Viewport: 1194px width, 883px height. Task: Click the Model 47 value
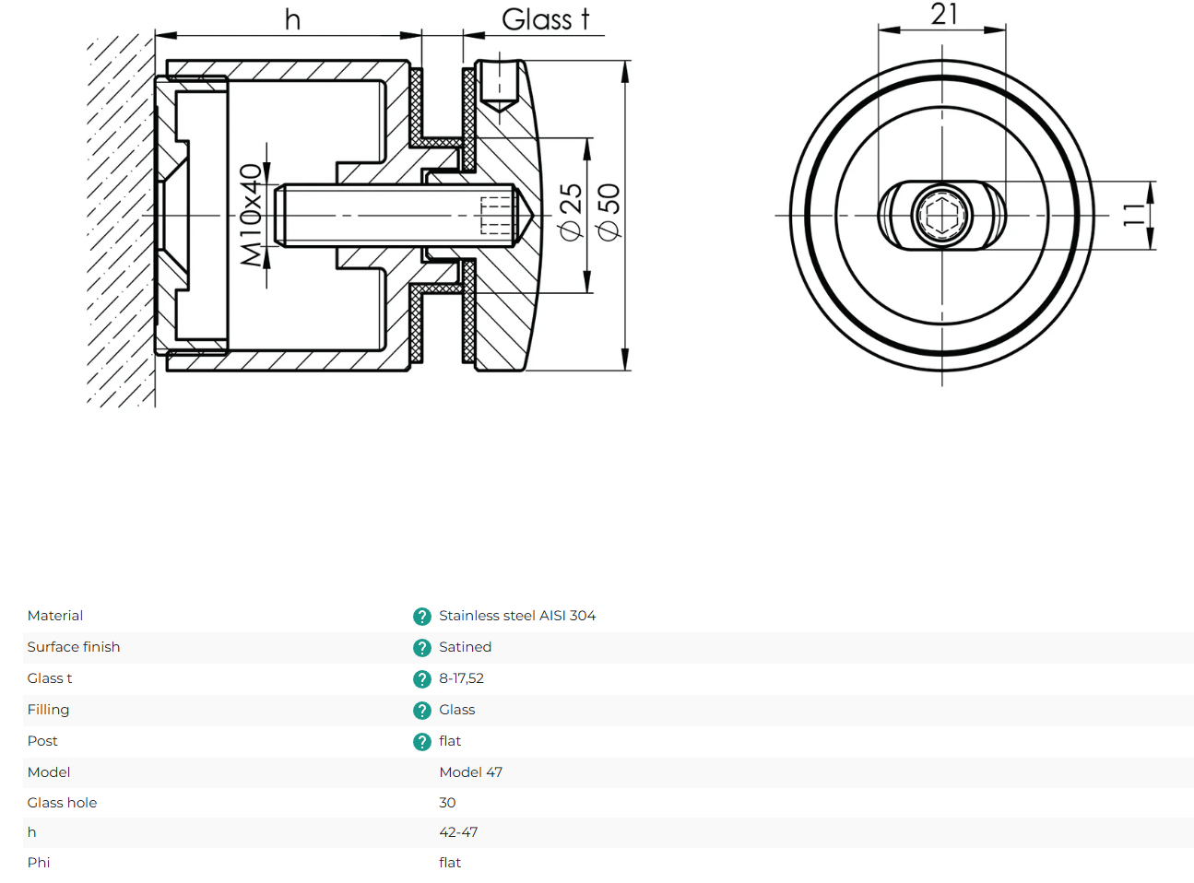click(470, 772)
